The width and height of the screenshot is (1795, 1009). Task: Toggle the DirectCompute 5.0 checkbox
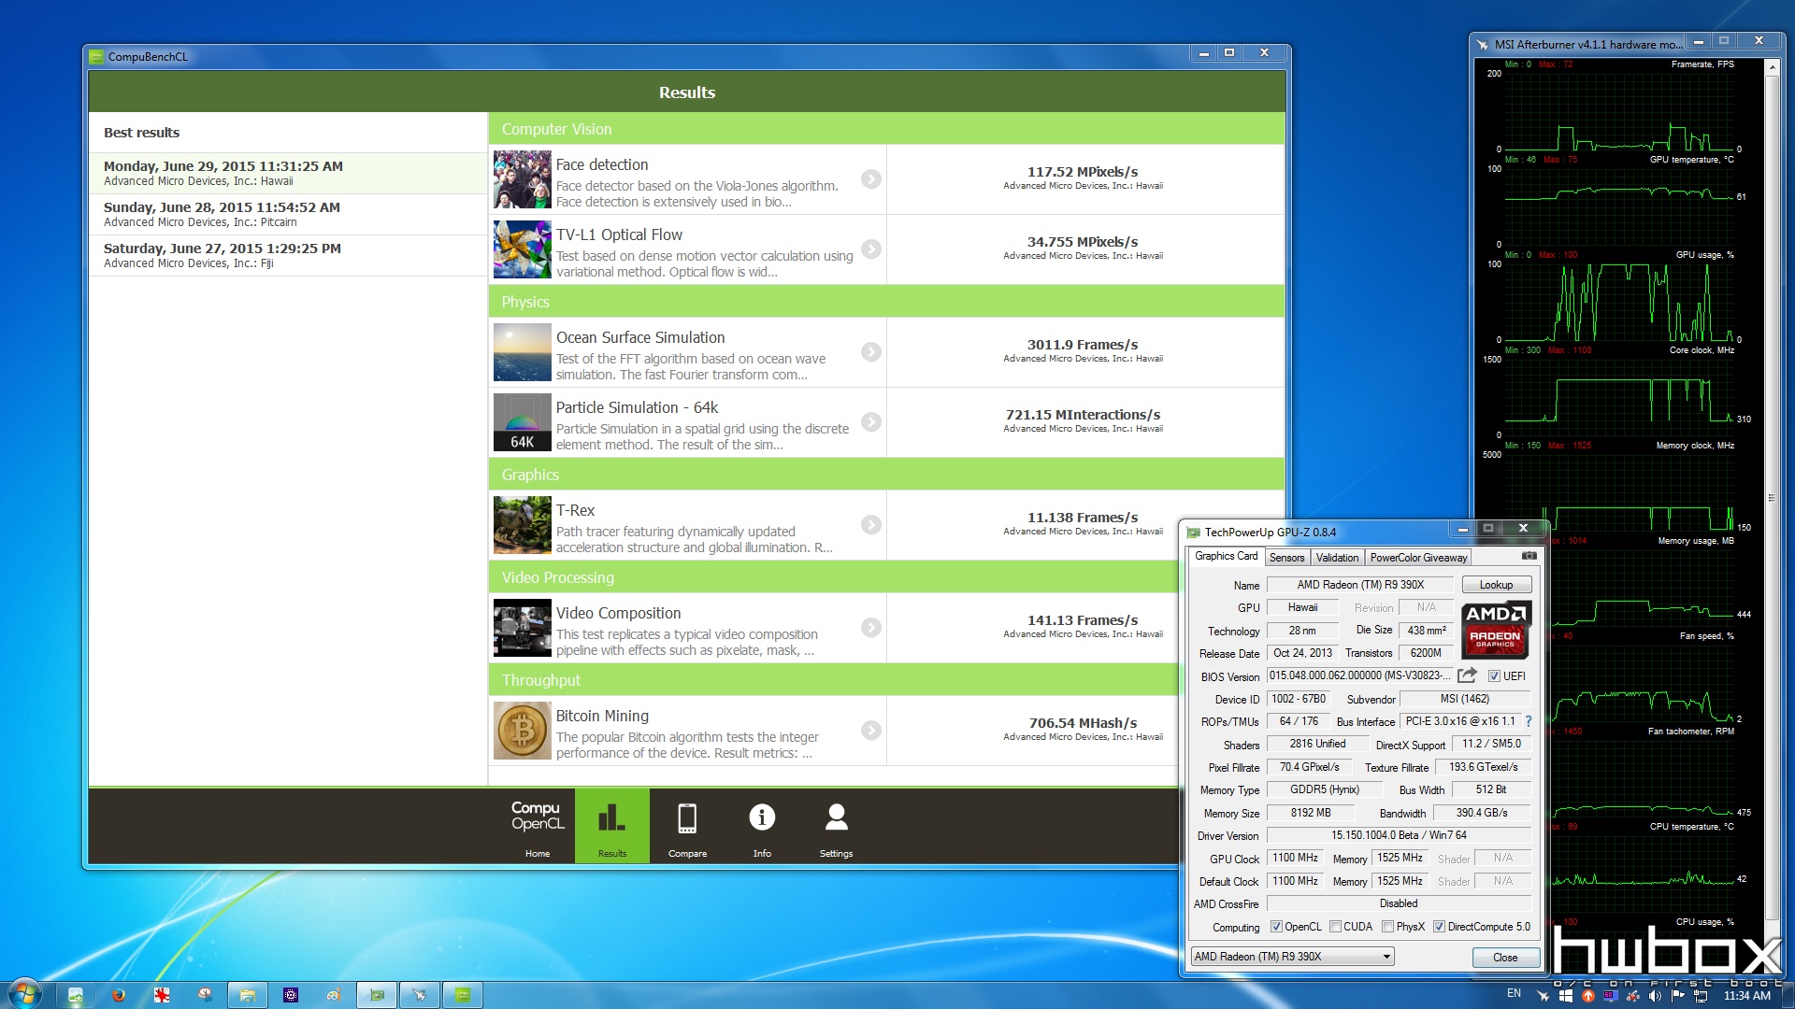tap(1439, 927)
